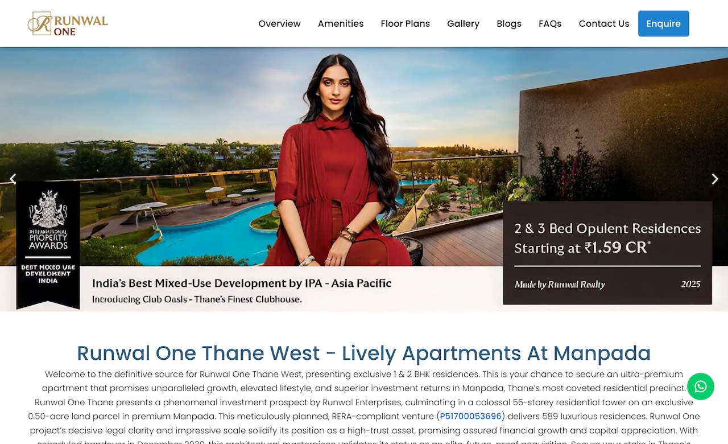Image resolution: width=728 pixels, height=444 pixels.
Task: Click India's Best Mixed-Use Development banner text
Action: [242, 283]
